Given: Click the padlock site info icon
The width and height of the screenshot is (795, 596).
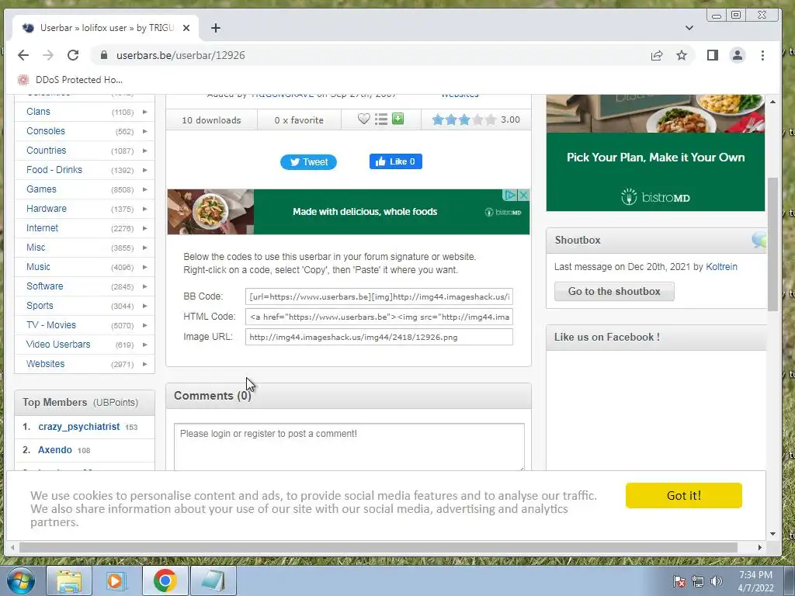Looking at the screenshot, I should click(x=104, y=55).
